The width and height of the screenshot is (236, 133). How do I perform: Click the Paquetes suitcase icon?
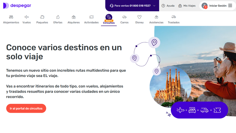pyautogui.click(x=42, y=17)
